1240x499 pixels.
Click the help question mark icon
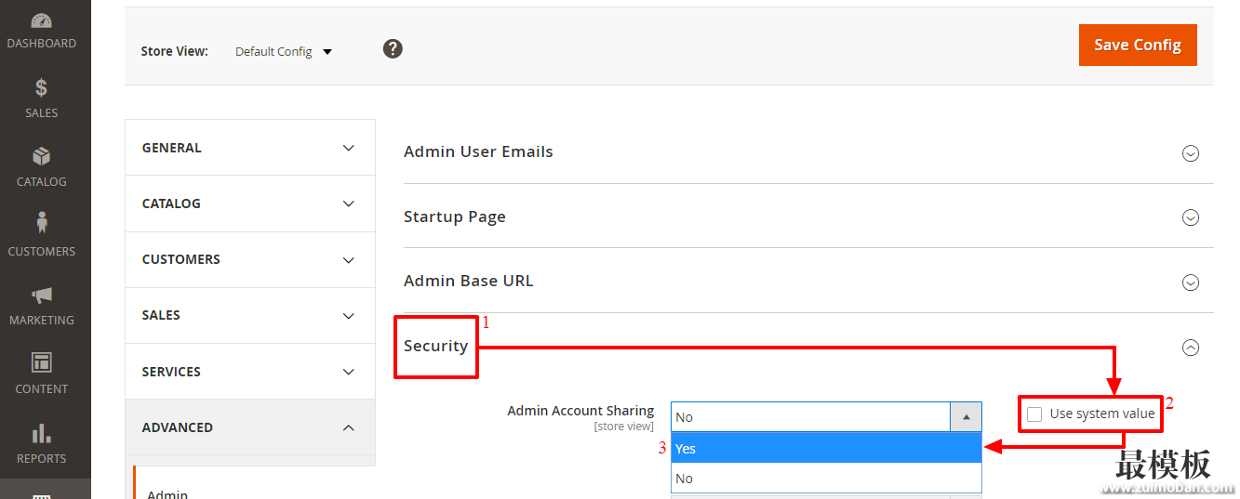pyautogui.click(x=393, y=48)
